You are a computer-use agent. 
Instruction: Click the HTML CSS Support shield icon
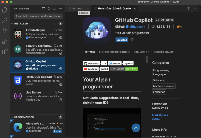[x=18, y=80]
